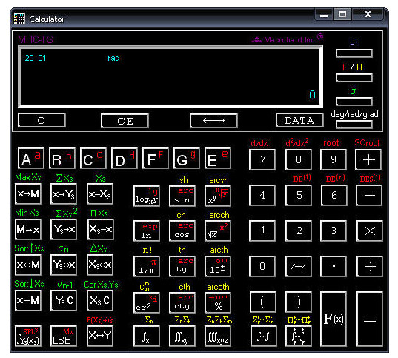The width and height of the screenshot is (398, 358).
Task: Click the double integral ∬xy key
Action: tap(182, 337)
